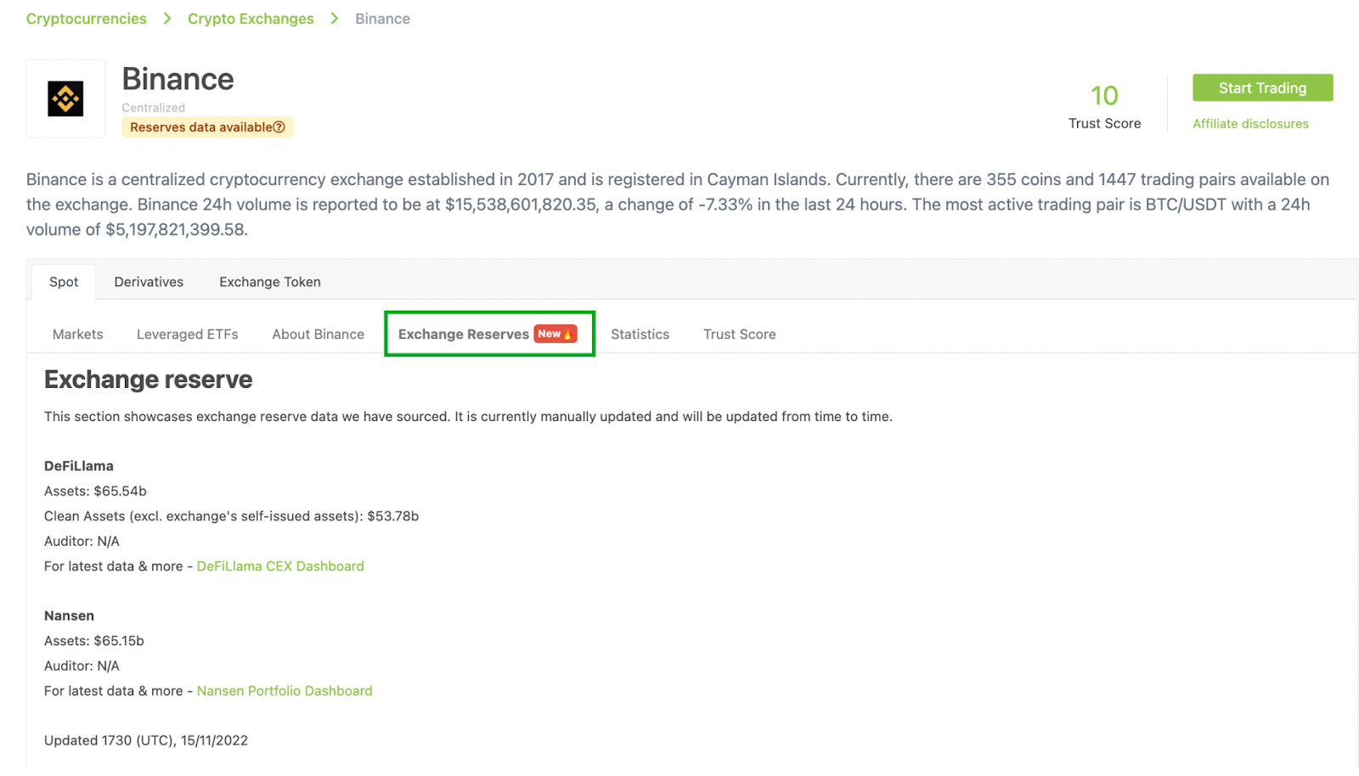Open the Exchange Token tab

tap(270, 282)
